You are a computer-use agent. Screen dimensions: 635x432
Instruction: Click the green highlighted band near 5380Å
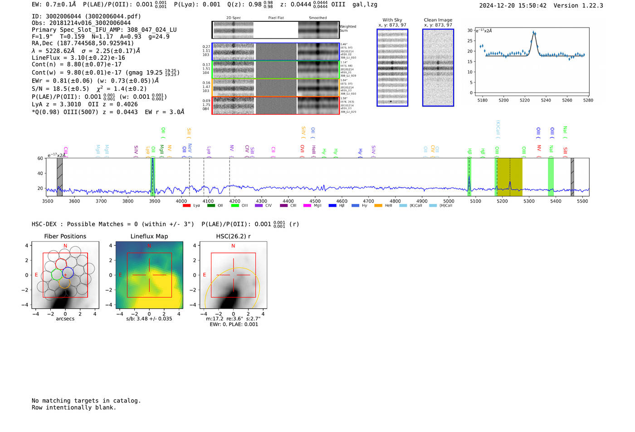(551, 177)
